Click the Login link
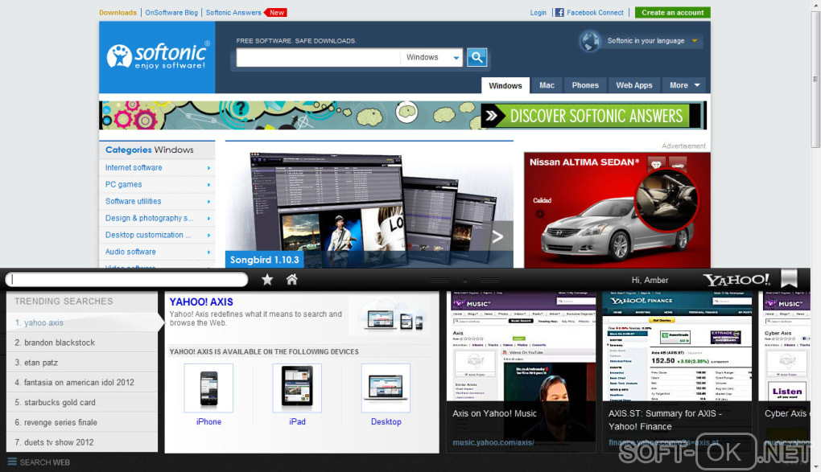The width and height of the screenshot is (821, 472). pos(538,13)
